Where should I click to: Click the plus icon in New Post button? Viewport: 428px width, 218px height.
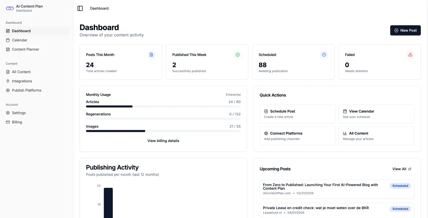click(x=396, y=31)
